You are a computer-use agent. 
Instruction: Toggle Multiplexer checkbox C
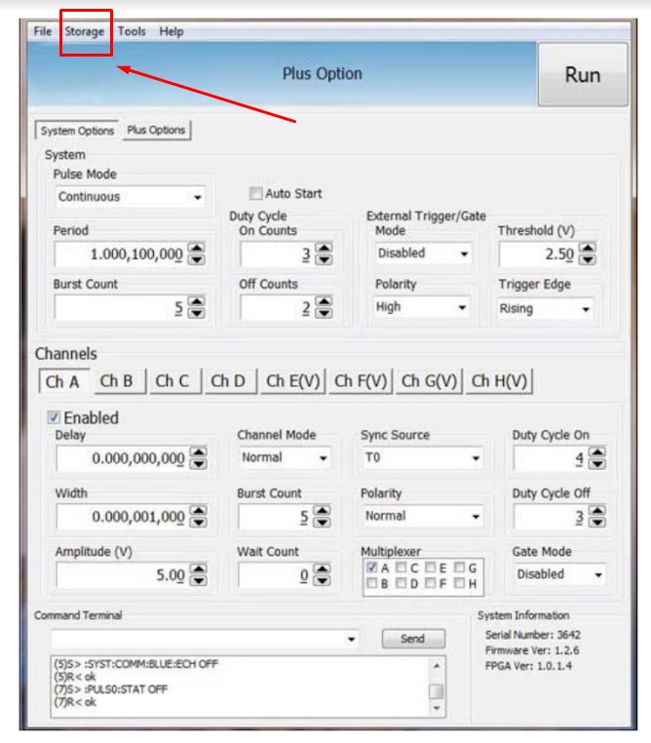click(x=402, y=567)
